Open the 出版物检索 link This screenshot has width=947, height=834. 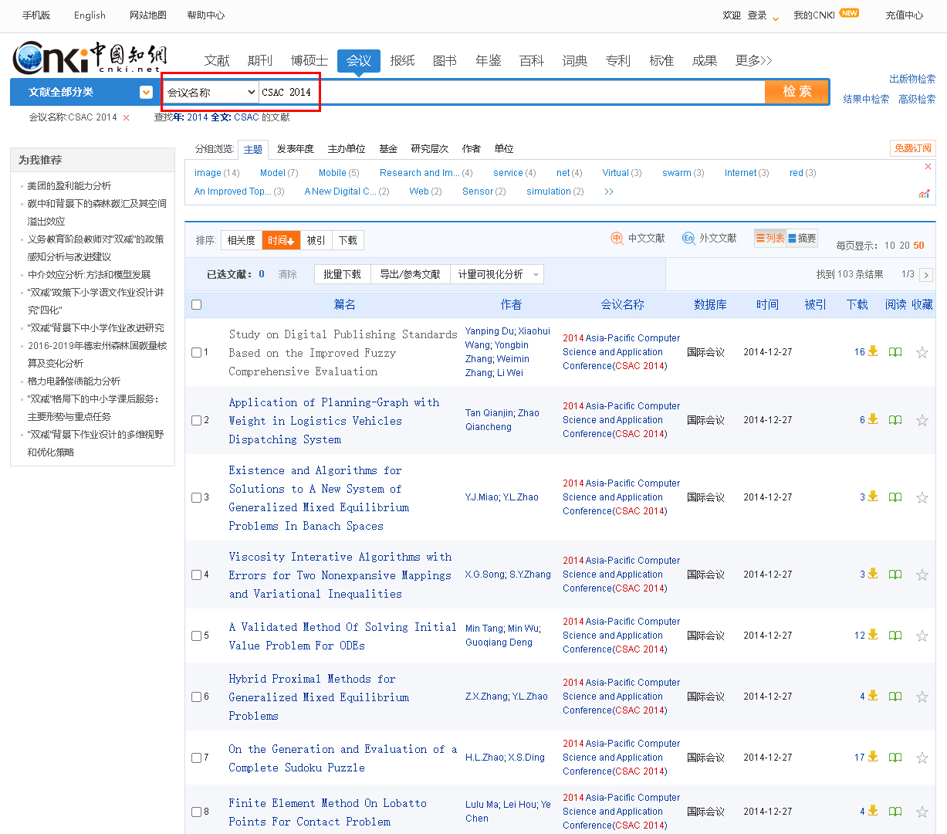(x=912, y=79)
